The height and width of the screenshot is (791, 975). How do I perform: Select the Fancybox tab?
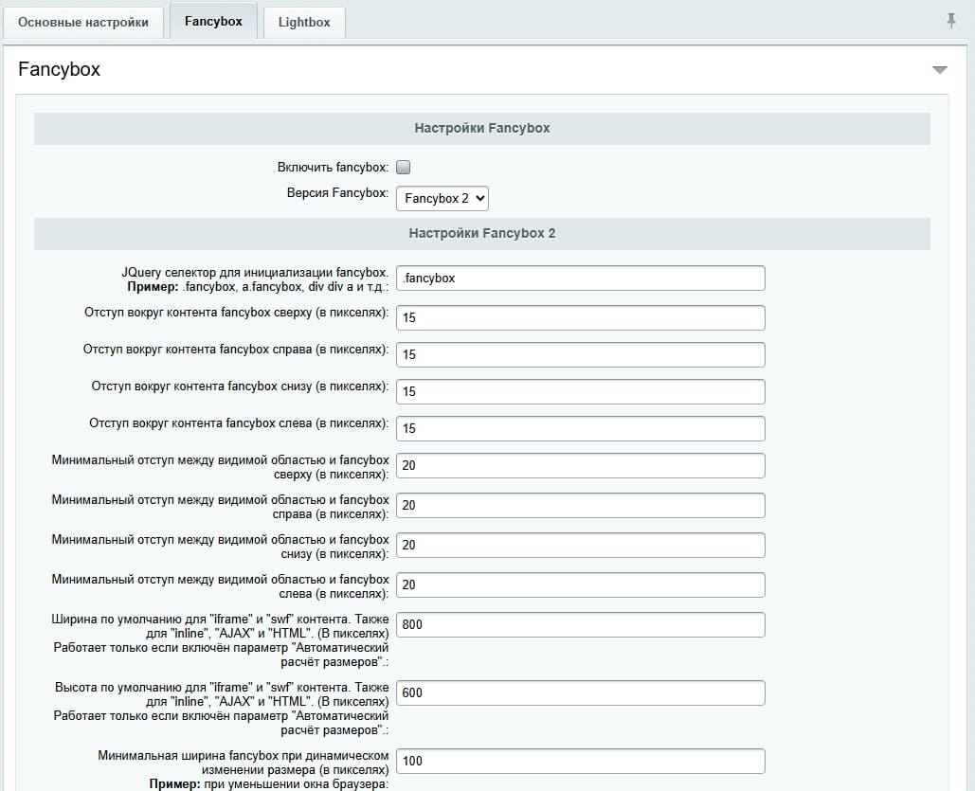tap(213, 21)
